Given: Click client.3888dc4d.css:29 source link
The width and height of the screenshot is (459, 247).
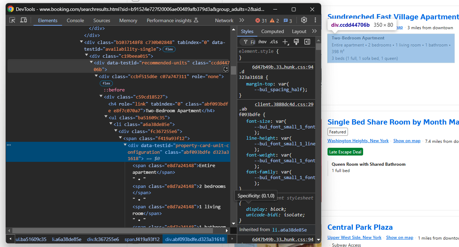Looking at the screenshot, I should (284, 104).
